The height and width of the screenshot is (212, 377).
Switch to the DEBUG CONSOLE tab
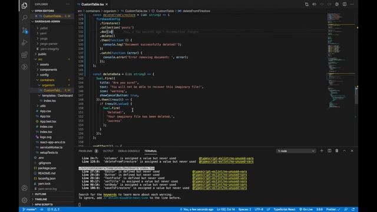coord(129,151)
